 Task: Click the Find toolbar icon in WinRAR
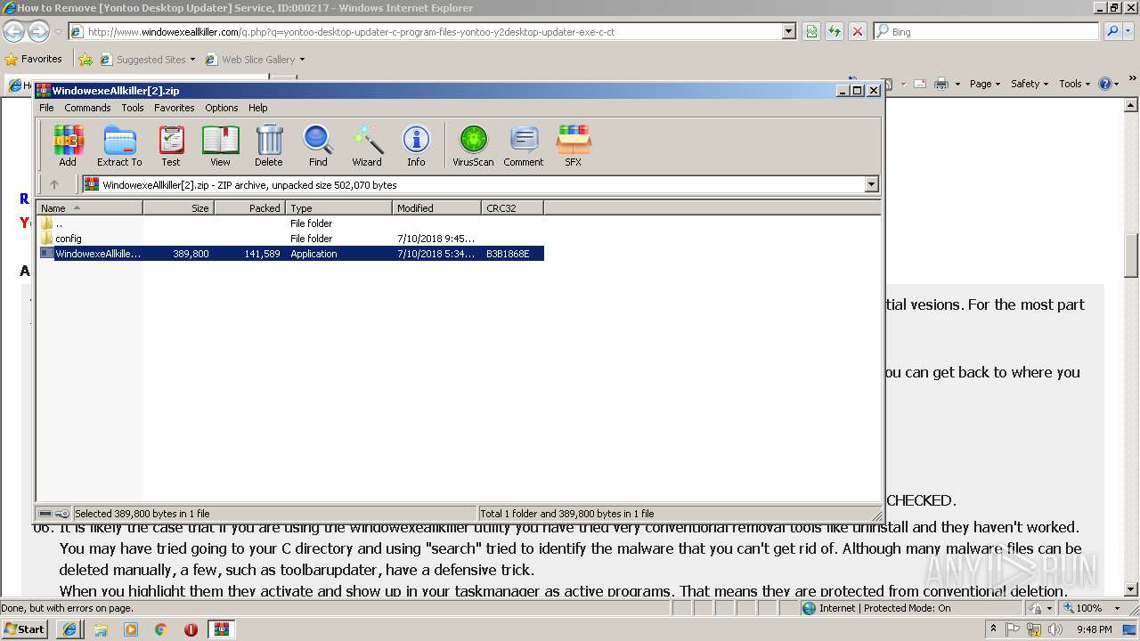click(318, 145)
